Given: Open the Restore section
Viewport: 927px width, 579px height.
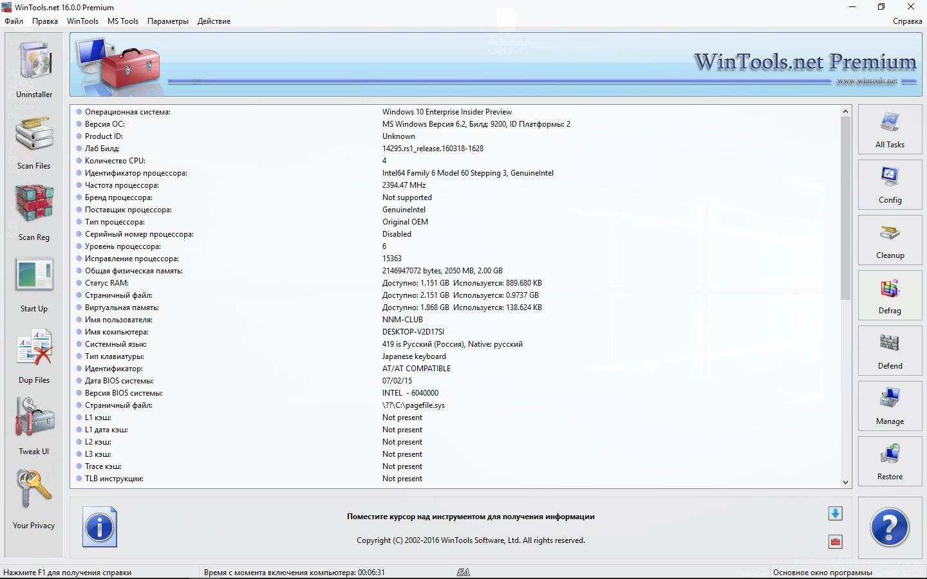Looking at the screenshot, I should [890, 461].
